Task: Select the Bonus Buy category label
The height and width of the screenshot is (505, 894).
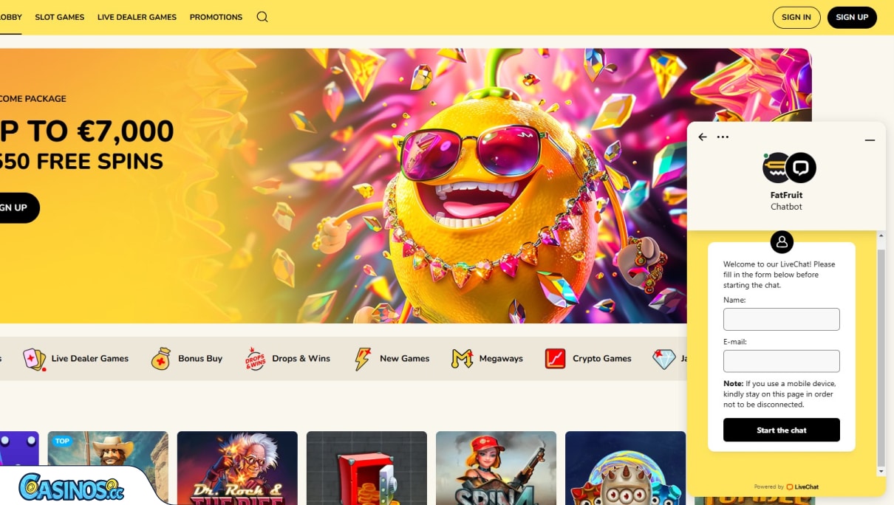Action: click(200, 359)
